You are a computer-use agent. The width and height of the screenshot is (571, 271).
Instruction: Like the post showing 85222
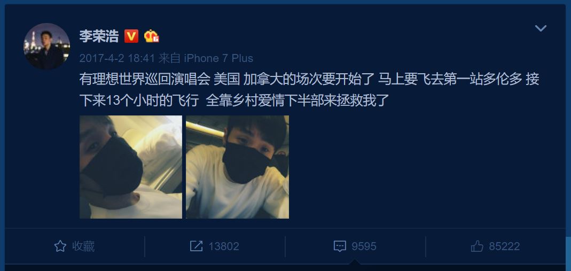pyautogui.click(x=504, y=246)
